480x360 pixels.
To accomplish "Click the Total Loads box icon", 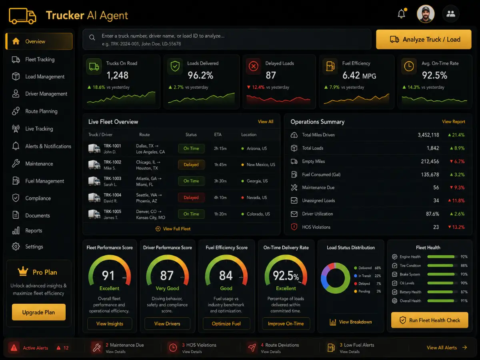I will 294,148.
